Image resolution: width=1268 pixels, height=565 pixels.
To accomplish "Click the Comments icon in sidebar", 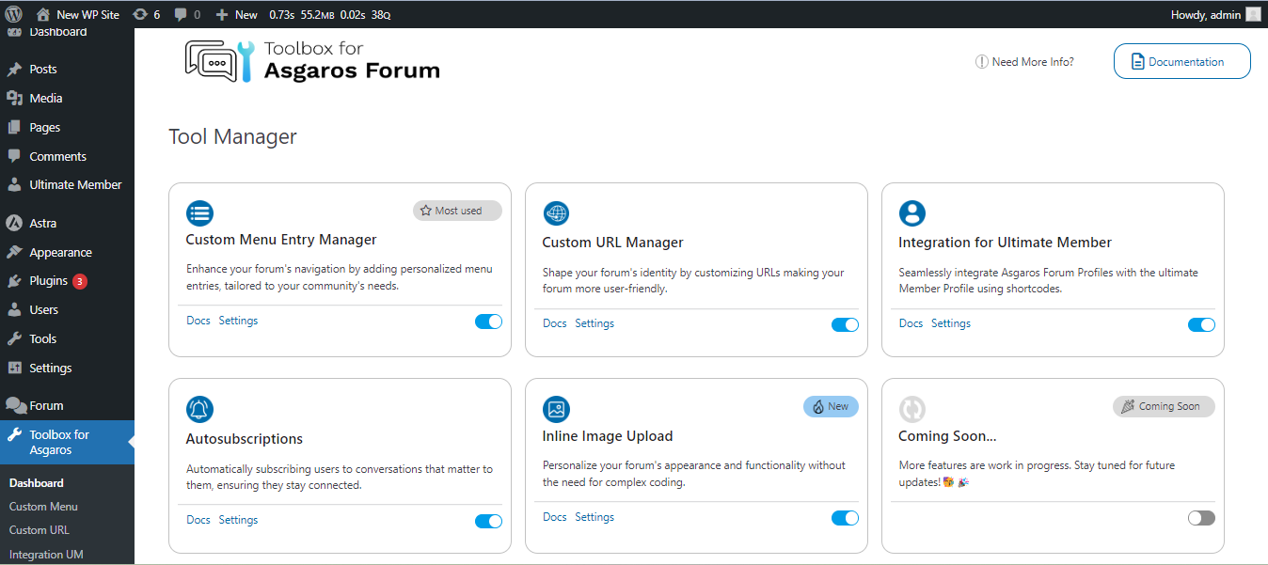I will pos(14,156).
